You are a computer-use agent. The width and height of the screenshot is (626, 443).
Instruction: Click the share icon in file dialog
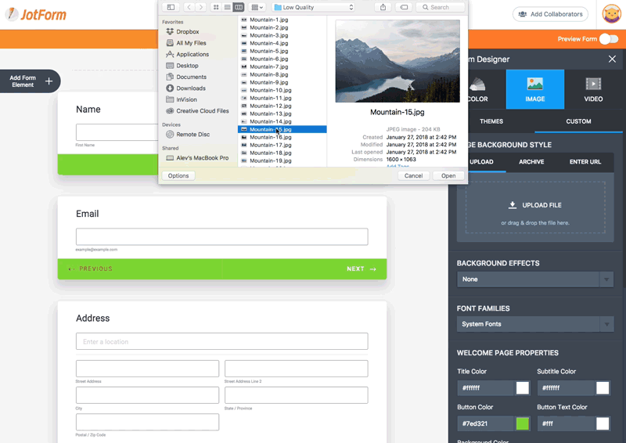[x=383, y=7]
